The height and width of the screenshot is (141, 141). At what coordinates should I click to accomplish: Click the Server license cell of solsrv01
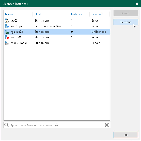[x=96, y=37]
